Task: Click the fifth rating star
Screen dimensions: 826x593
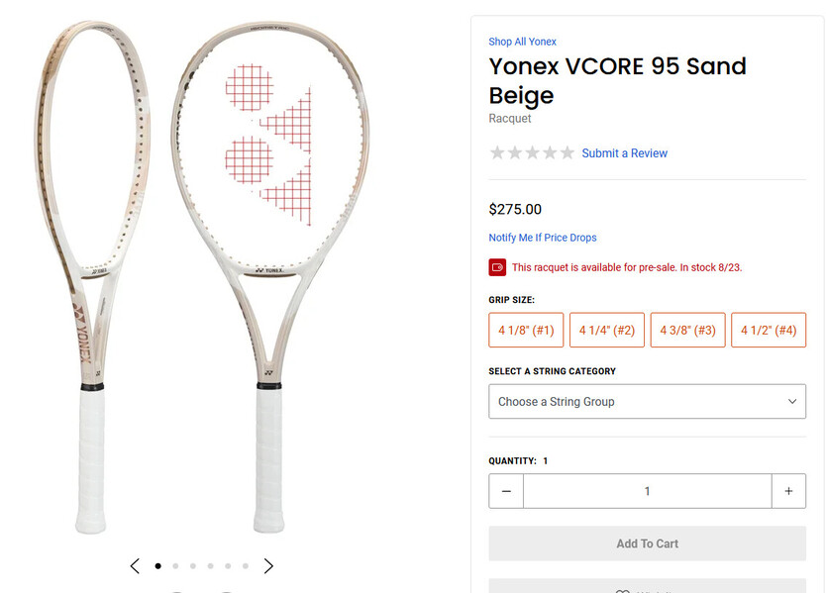Action: (x=567, y=152)
